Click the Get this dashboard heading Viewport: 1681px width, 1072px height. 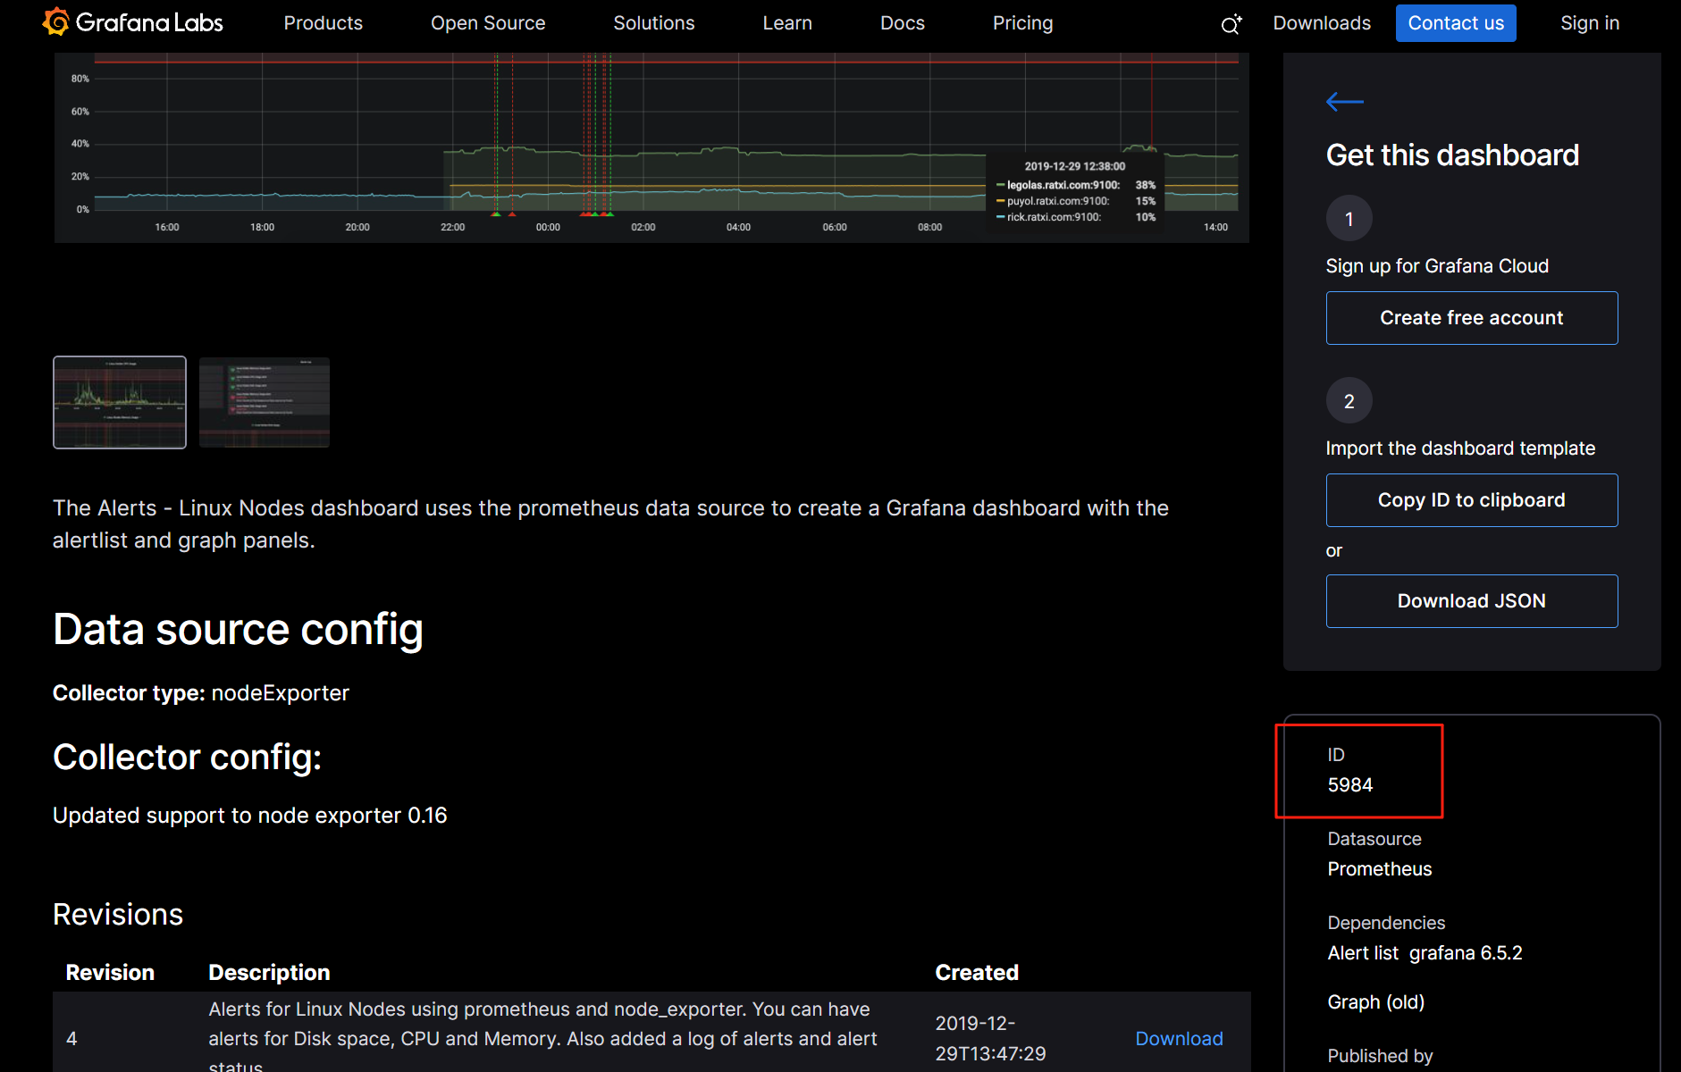1452,155
